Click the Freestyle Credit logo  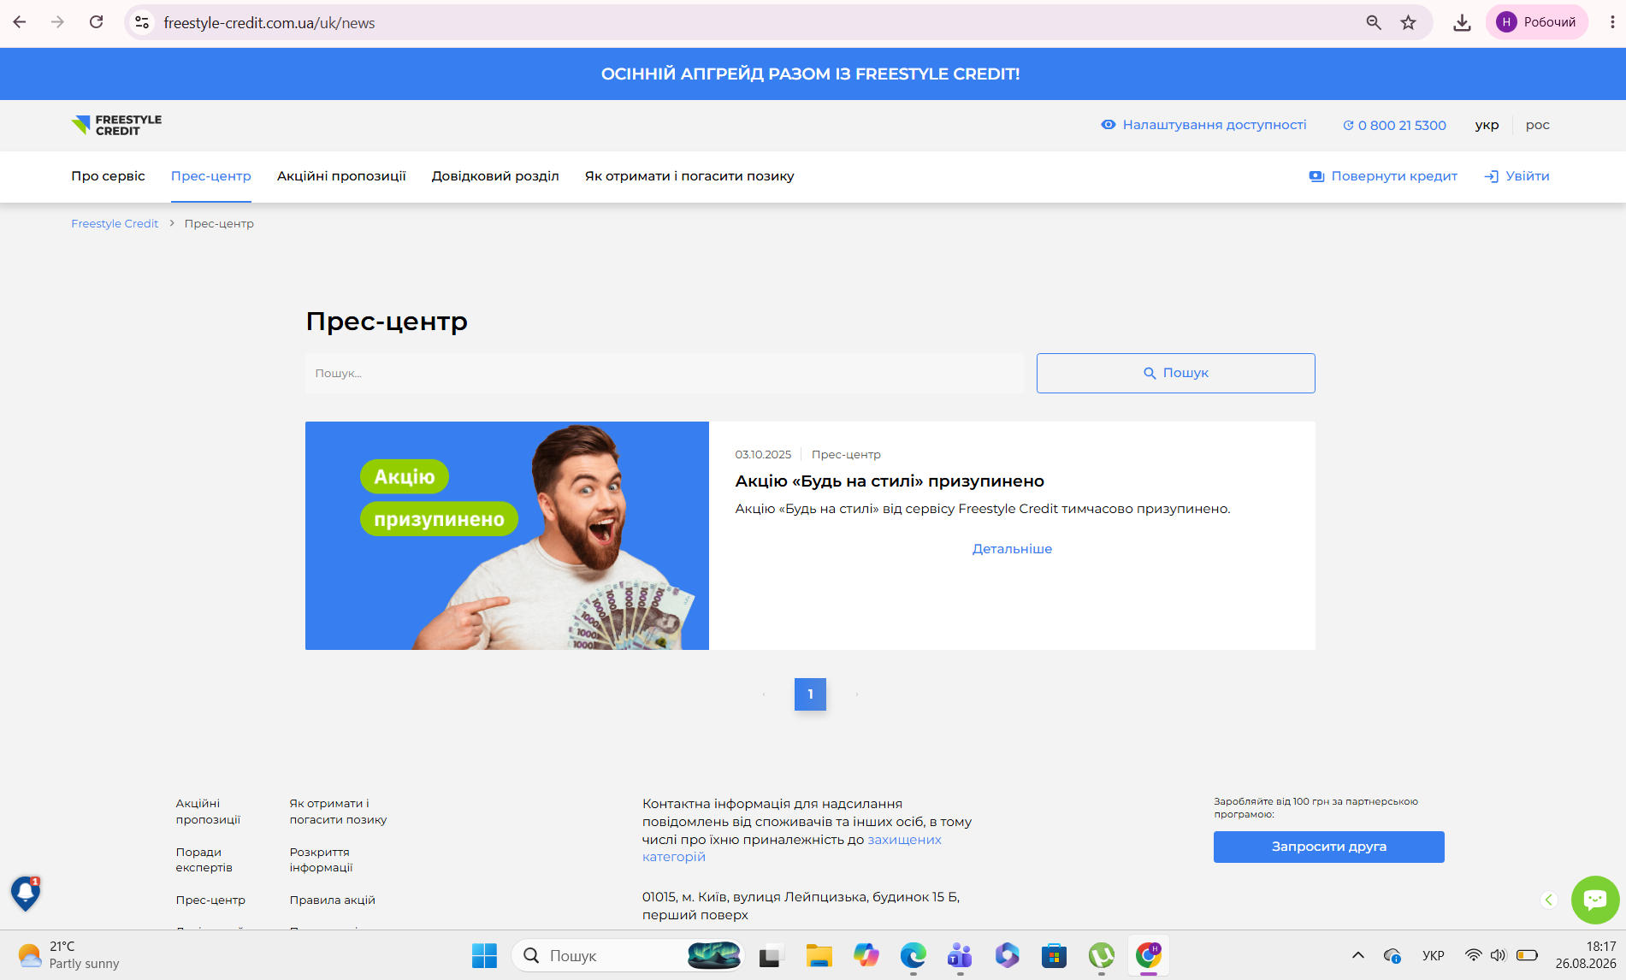point(116,125)
